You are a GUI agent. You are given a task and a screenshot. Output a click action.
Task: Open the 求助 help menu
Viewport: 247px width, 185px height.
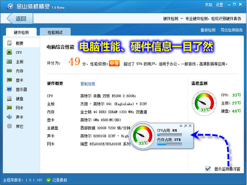point(208,5)
